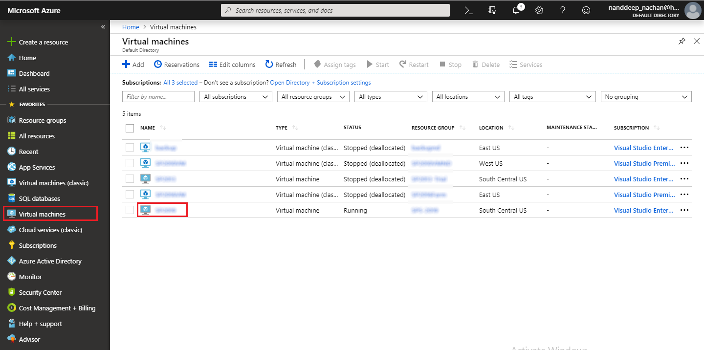Click the All 3 selected subscriptions link
This screenshot has width=704, height=350.
180,83
